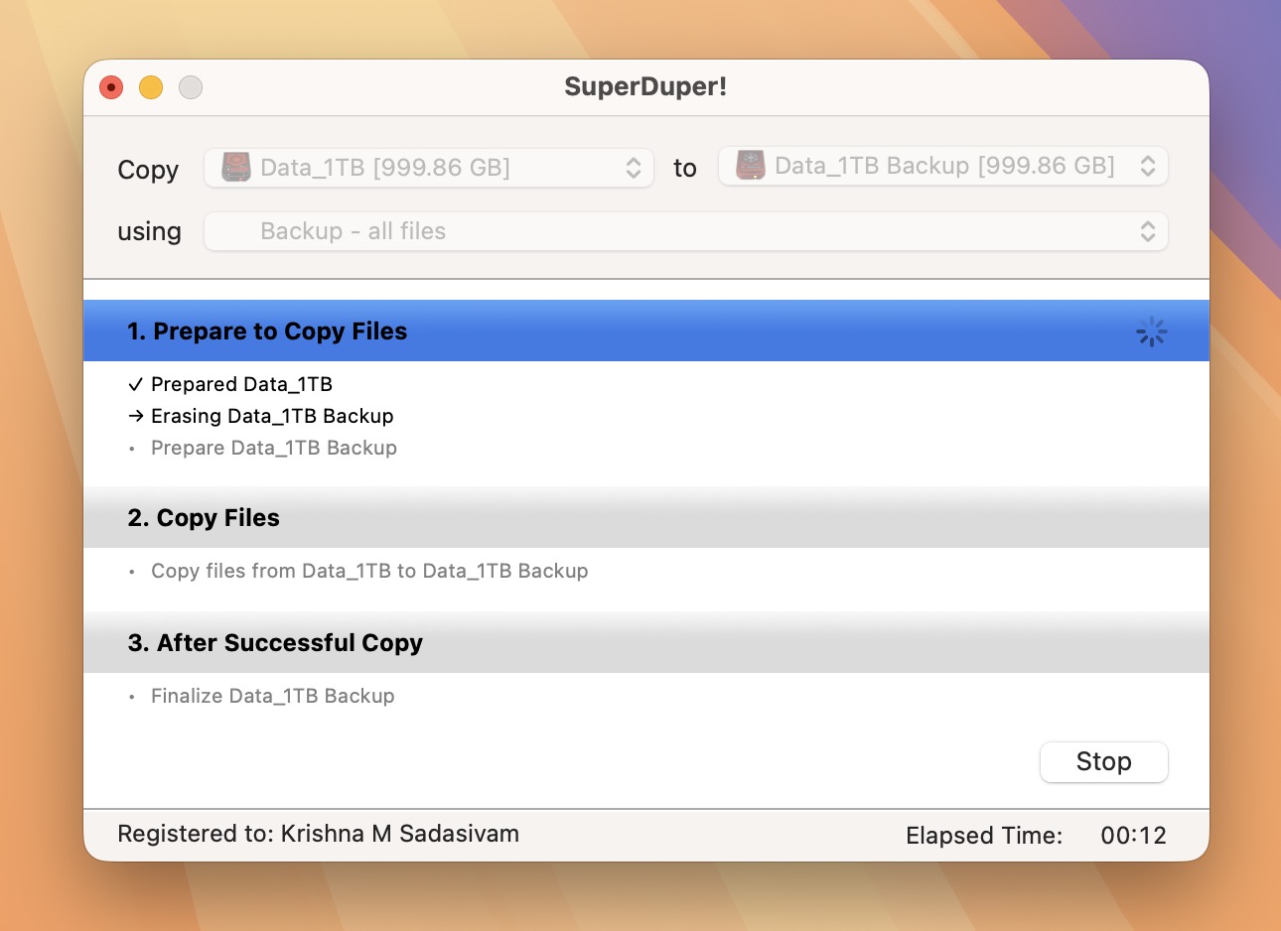Click the source drive icon beside Data_1TB [999.86 GB]
The image size is (1281, 931).
pyautogui.click(x=235, y=167)
